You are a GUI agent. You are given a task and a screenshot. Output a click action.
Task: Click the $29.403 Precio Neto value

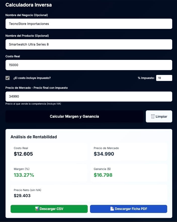coord(22,196)
